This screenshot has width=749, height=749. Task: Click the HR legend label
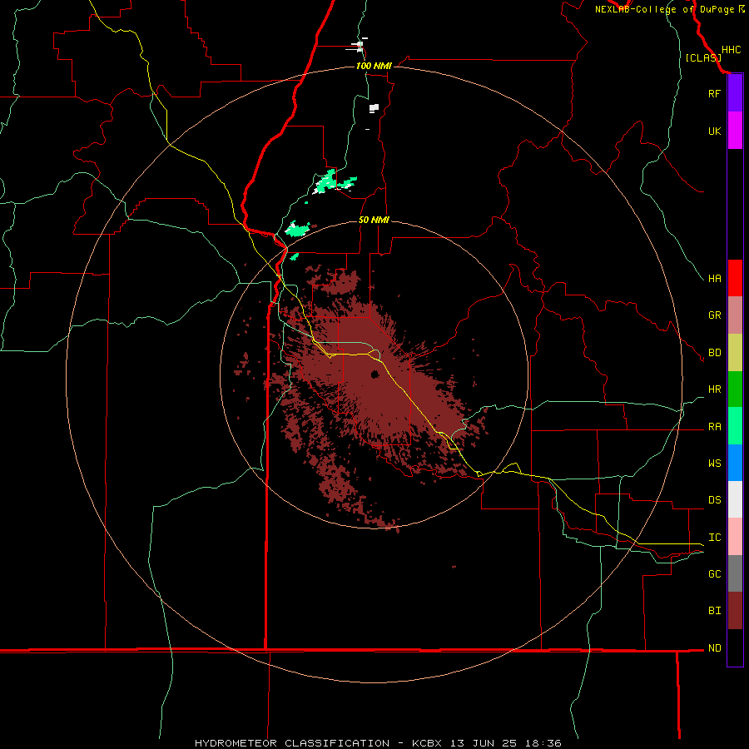click(x=714, y=389)
